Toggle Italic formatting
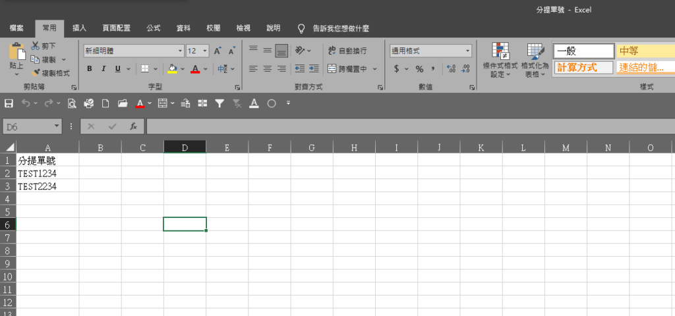Screen dimensions: 675x316 tap(103, 68)
